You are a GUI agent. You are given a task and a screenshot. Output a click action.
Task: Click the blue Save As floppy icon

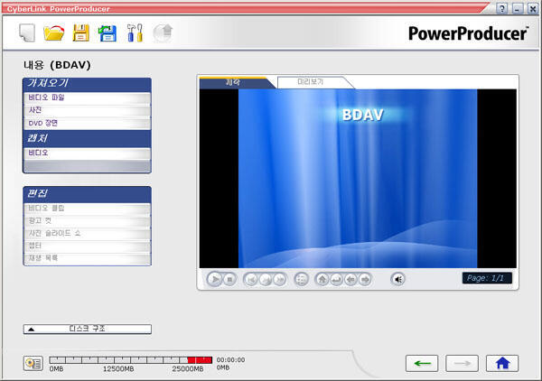tap(107, 33)
